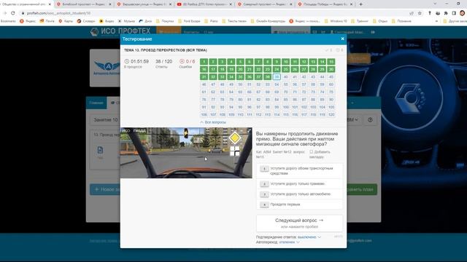Click the Следующий вопрос button
Image resolution: width=467 pixels, height=262 pixels.
[299, 223]
